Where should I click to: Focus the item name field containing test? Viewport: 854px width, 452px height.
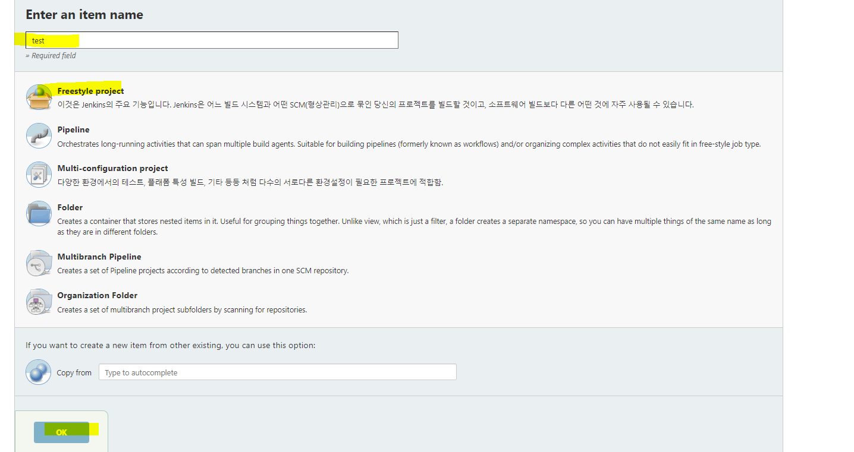pyautogui.click(x=212, y=40)
